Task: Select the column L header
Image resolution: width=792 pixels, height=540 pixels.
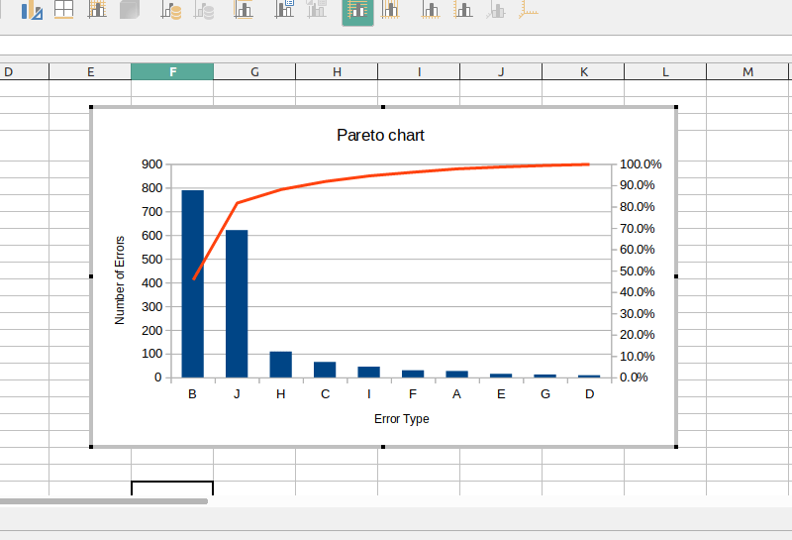Action: coord(665,71)
